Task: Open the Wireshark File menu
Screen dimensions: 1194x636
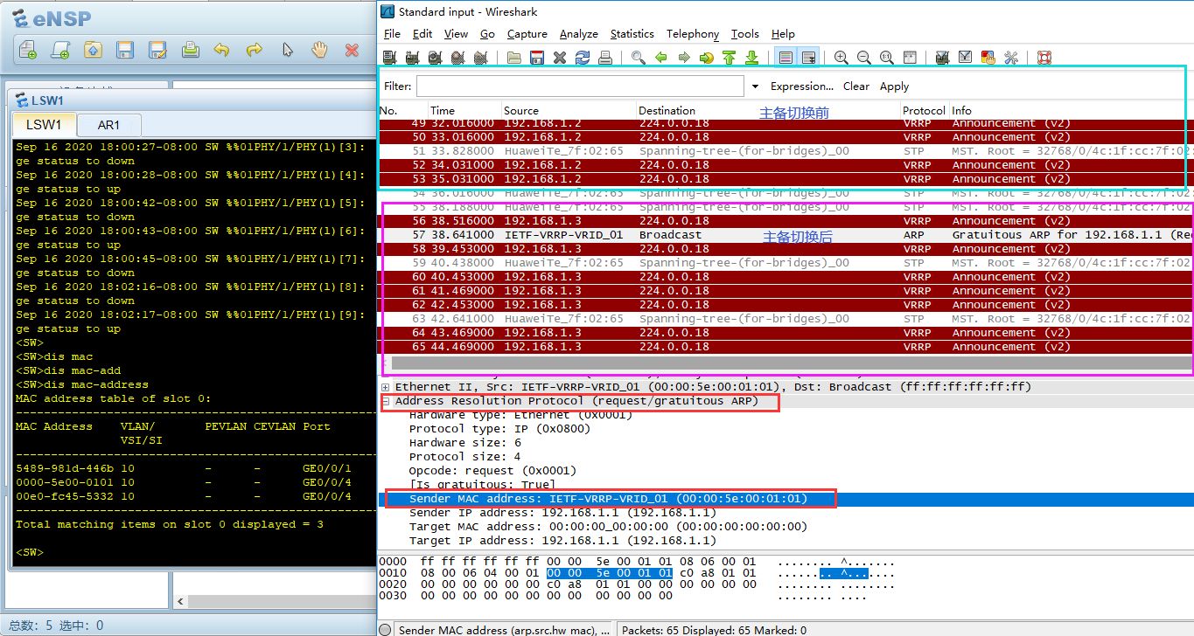Action: pos(392,34)
